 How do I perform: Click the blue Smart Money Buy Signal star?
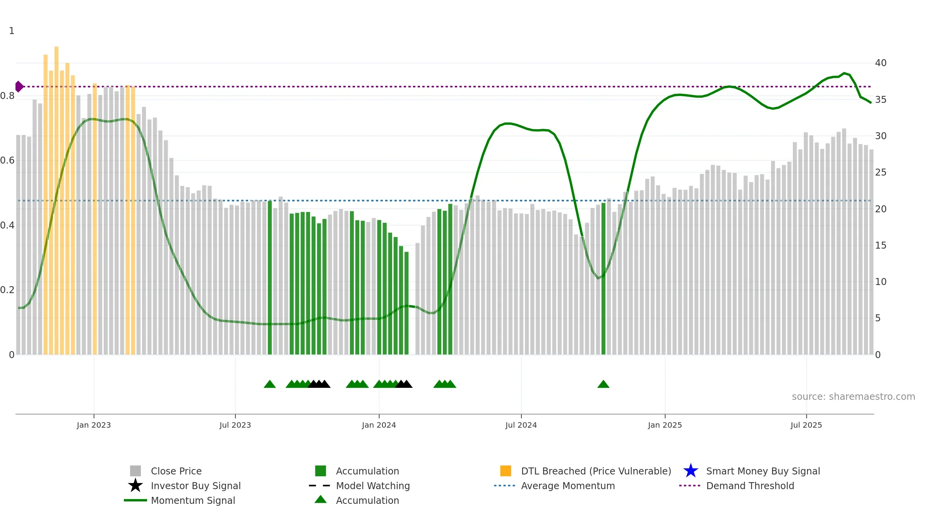[x=691, y=471]
